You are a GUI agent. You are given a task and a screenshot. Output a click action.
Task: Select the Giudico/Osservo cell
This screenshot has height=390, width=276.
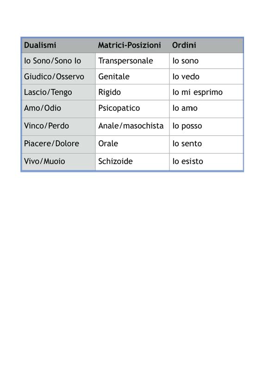pyautogui.click(x=58, y=76)
